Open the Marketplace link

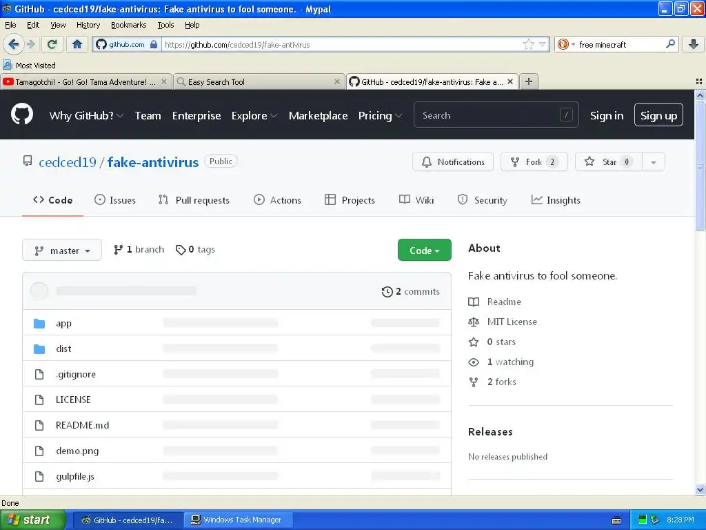tap(318, 116)
